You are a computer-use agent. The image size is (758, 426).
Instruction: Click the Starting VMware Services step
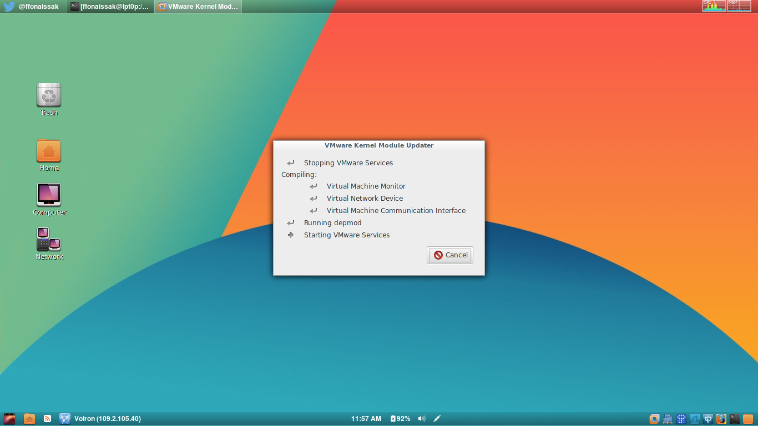347,235
